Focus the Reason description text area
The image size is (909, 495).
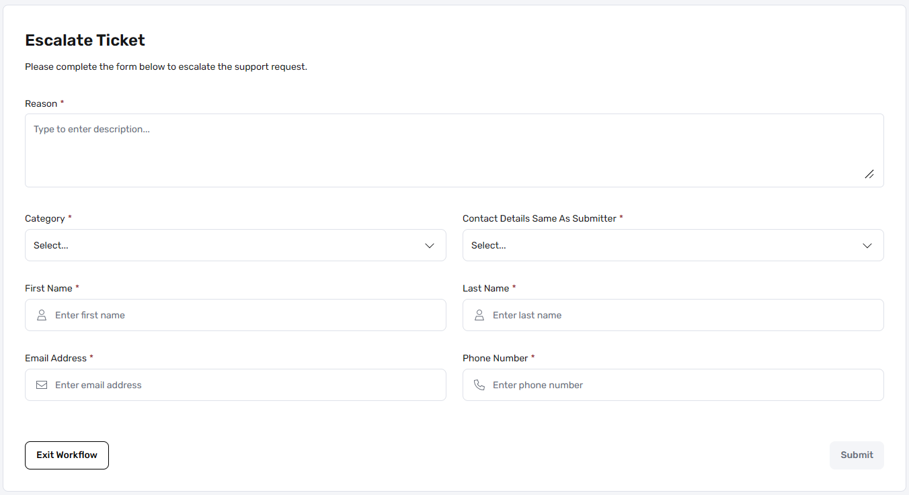tap(454, 150)
